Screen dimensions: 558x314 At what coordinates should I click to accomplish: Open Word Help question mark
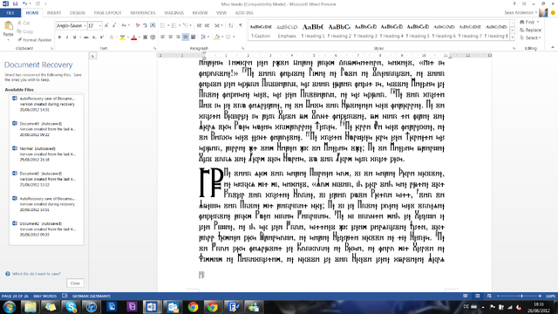coord(514,3)
